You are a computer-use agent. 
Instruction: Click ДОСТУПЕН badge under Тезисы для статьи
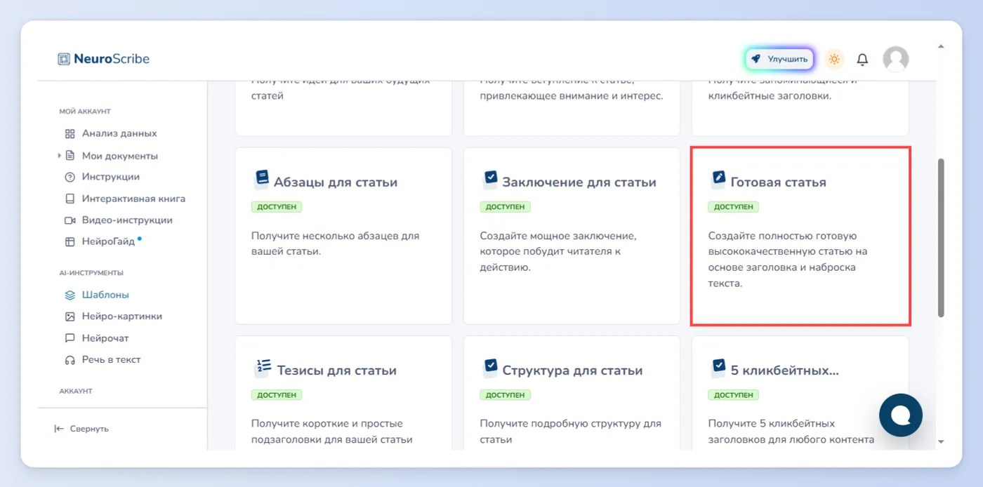pos(277,395)
